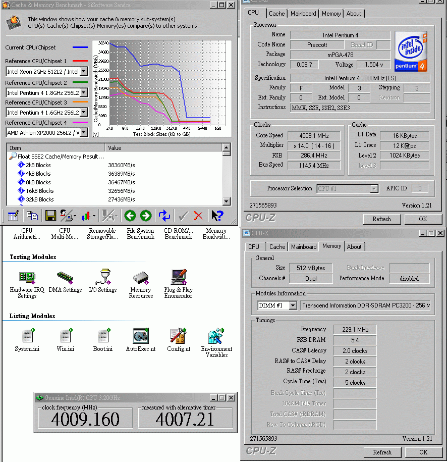
Task: Click the results list scroll-down arrow
Action: click(x=226, y=201)
